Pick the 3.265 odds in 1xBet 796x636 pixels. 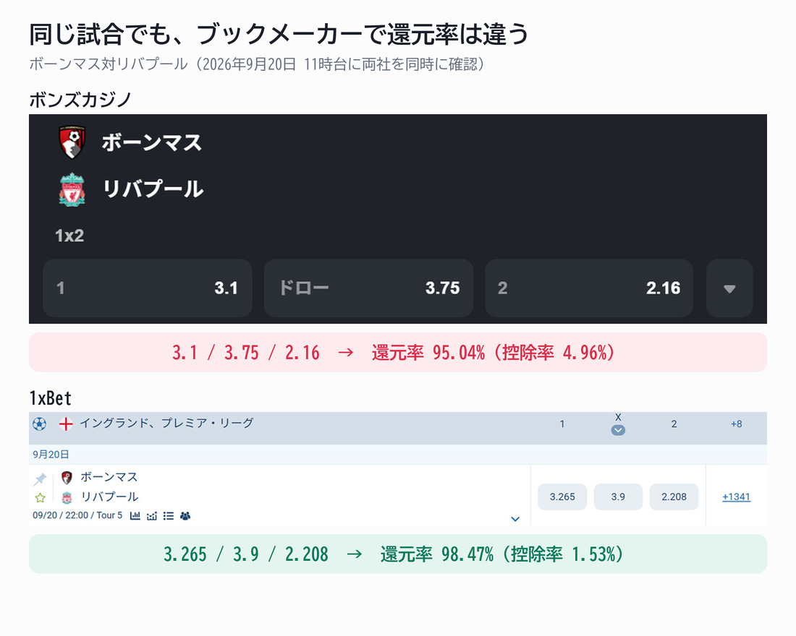pyautogui.click(x=562, y=497)
